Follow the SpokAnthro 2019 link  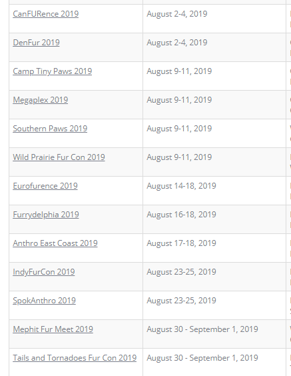44,301
